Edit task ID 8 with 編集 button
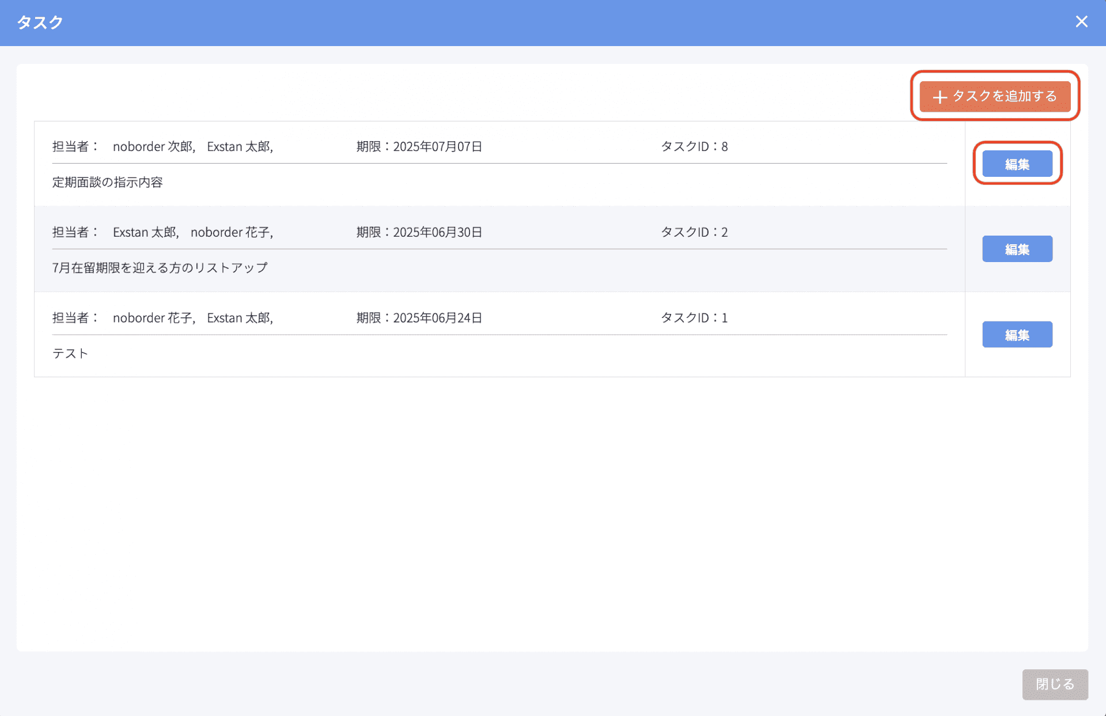This screenshot has width=1106, height=716. (x=1017, y=164)
